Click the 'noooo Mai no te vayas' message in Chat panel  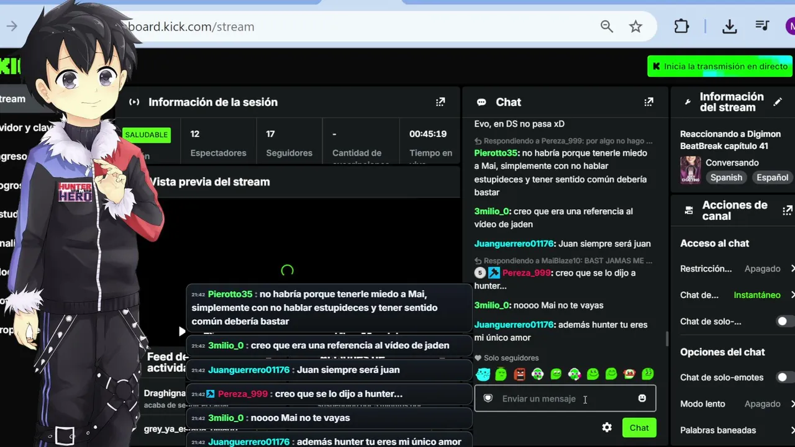(558, 305)
